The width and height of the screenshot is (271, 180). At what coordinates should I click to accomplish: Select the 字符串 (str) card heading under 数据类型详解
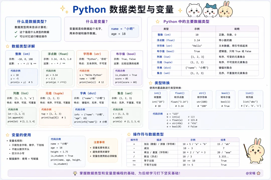[x=92, y=54]
